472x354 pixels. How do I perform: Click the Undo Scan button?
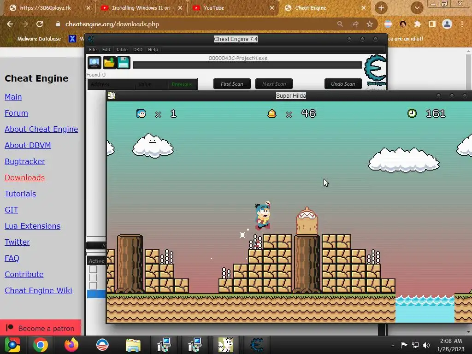click(x=343, y=84)
